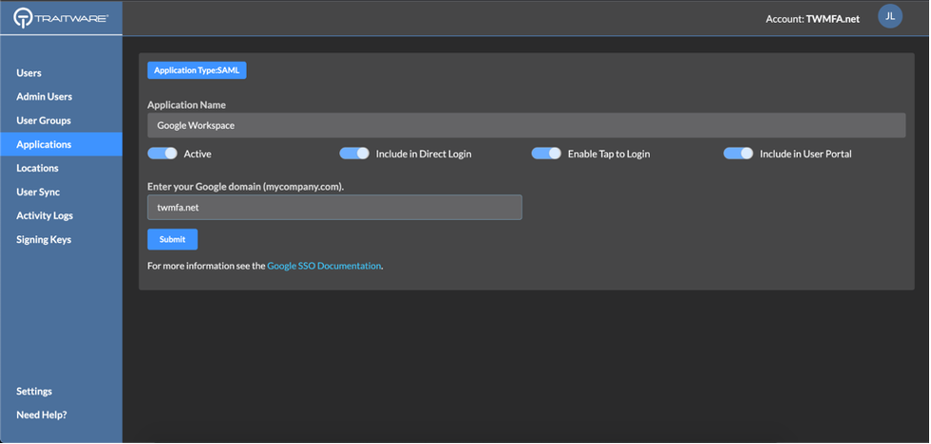Click the Account: TWMFA.net label
Viewport: 931px width, 444px height.
812,19
